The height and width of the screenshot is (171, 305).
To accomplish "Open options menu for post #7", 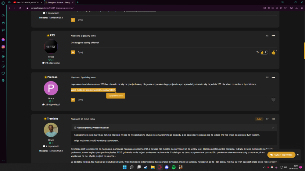I will point(273,119).
